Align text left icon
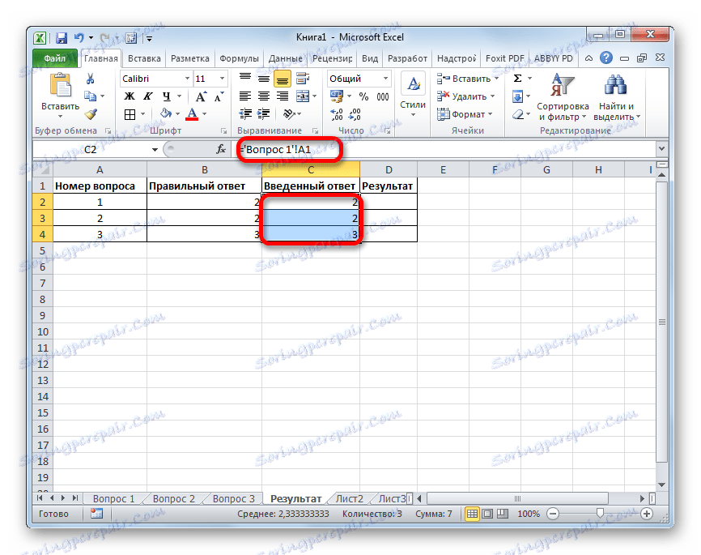Screen dimensions: 701x555 (245, 96)
